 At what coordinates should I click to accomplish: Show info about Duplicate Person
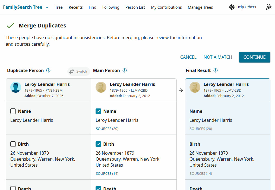click(48, 70)
